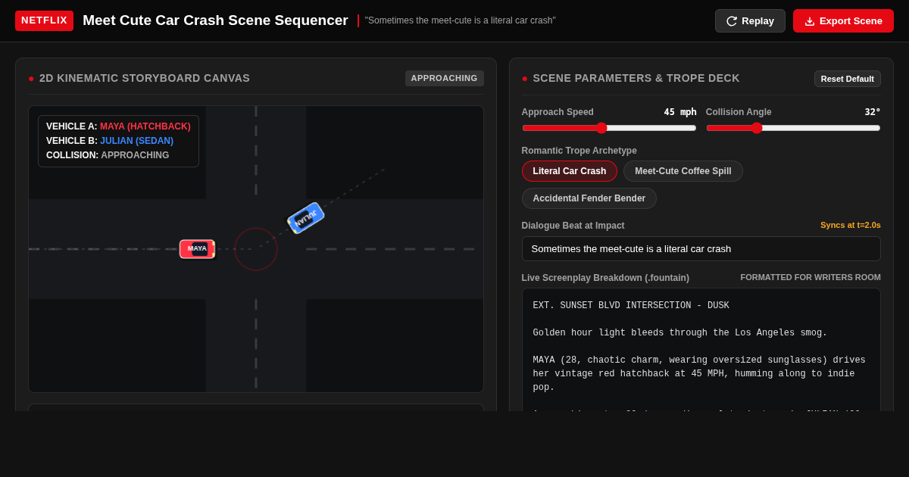
Task: Click 'EXT. SUNSET BLVD INTERSECTION - DUSK' line
Action: point(631,306)
